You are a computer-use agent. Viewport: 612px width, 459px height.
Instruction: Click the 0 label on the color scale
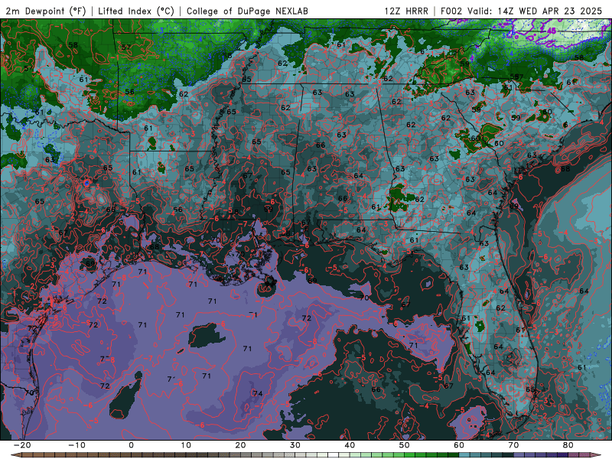click(131, 445)
